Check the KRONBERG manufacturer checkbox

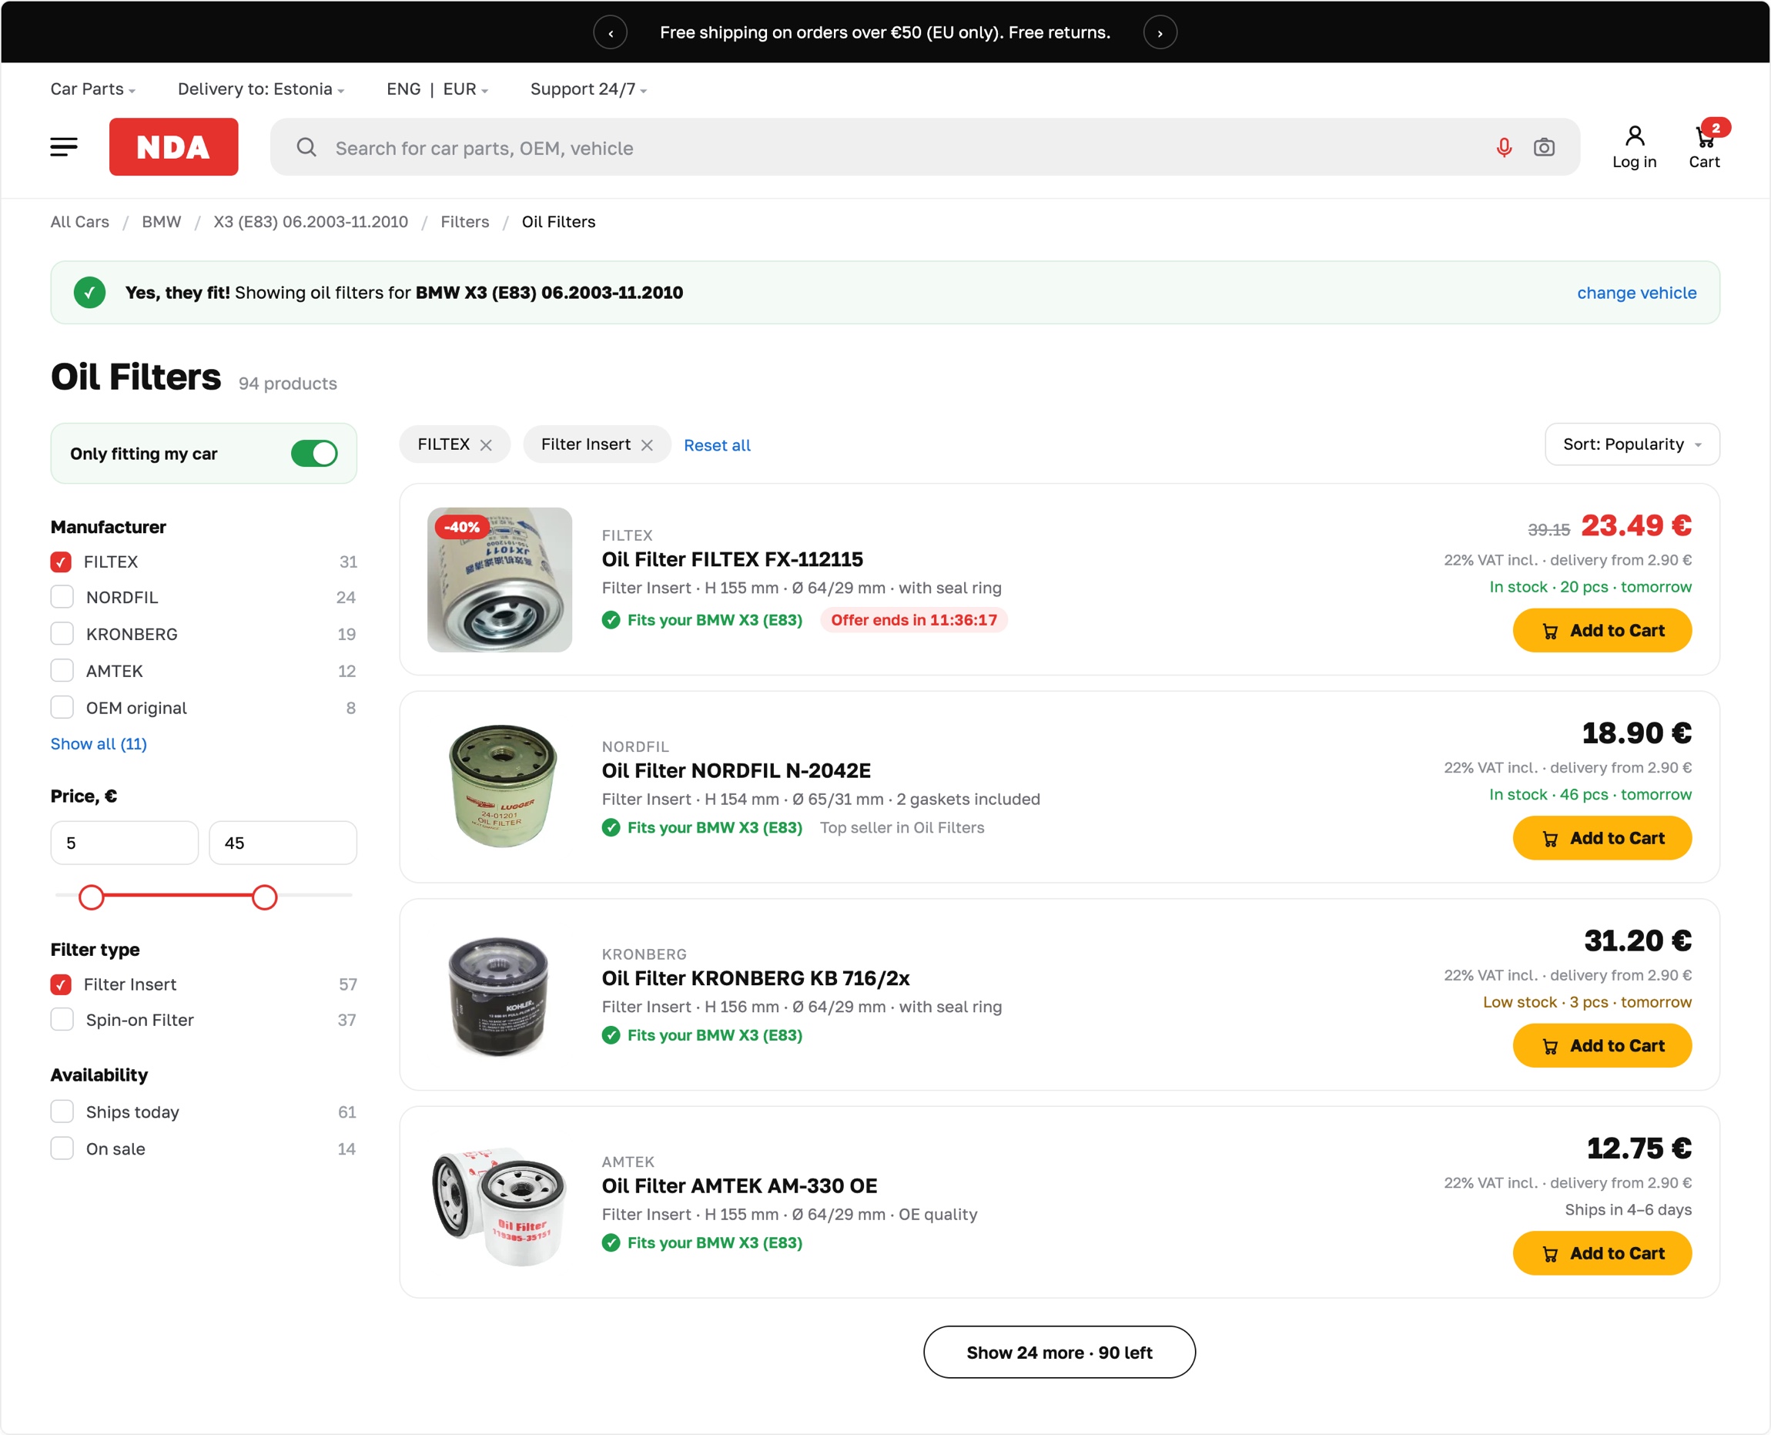pos(62,634)
